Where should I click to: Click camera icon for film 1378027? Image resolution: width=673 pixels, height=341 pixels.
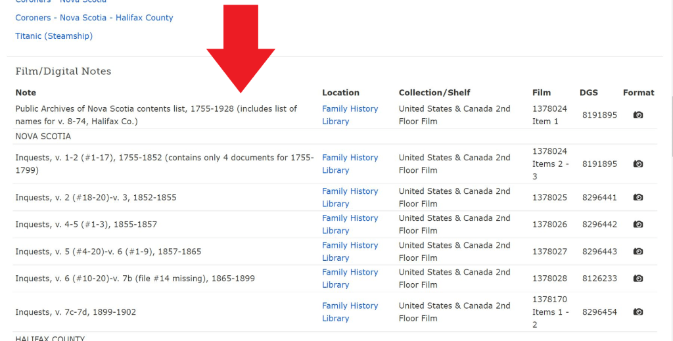point(638,251)
